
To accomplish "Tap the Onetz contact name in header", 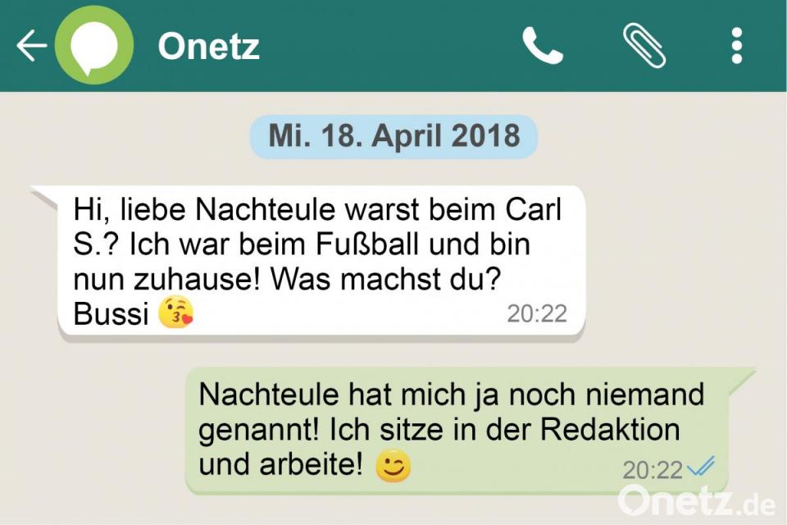I will click(x=209, y=46).
